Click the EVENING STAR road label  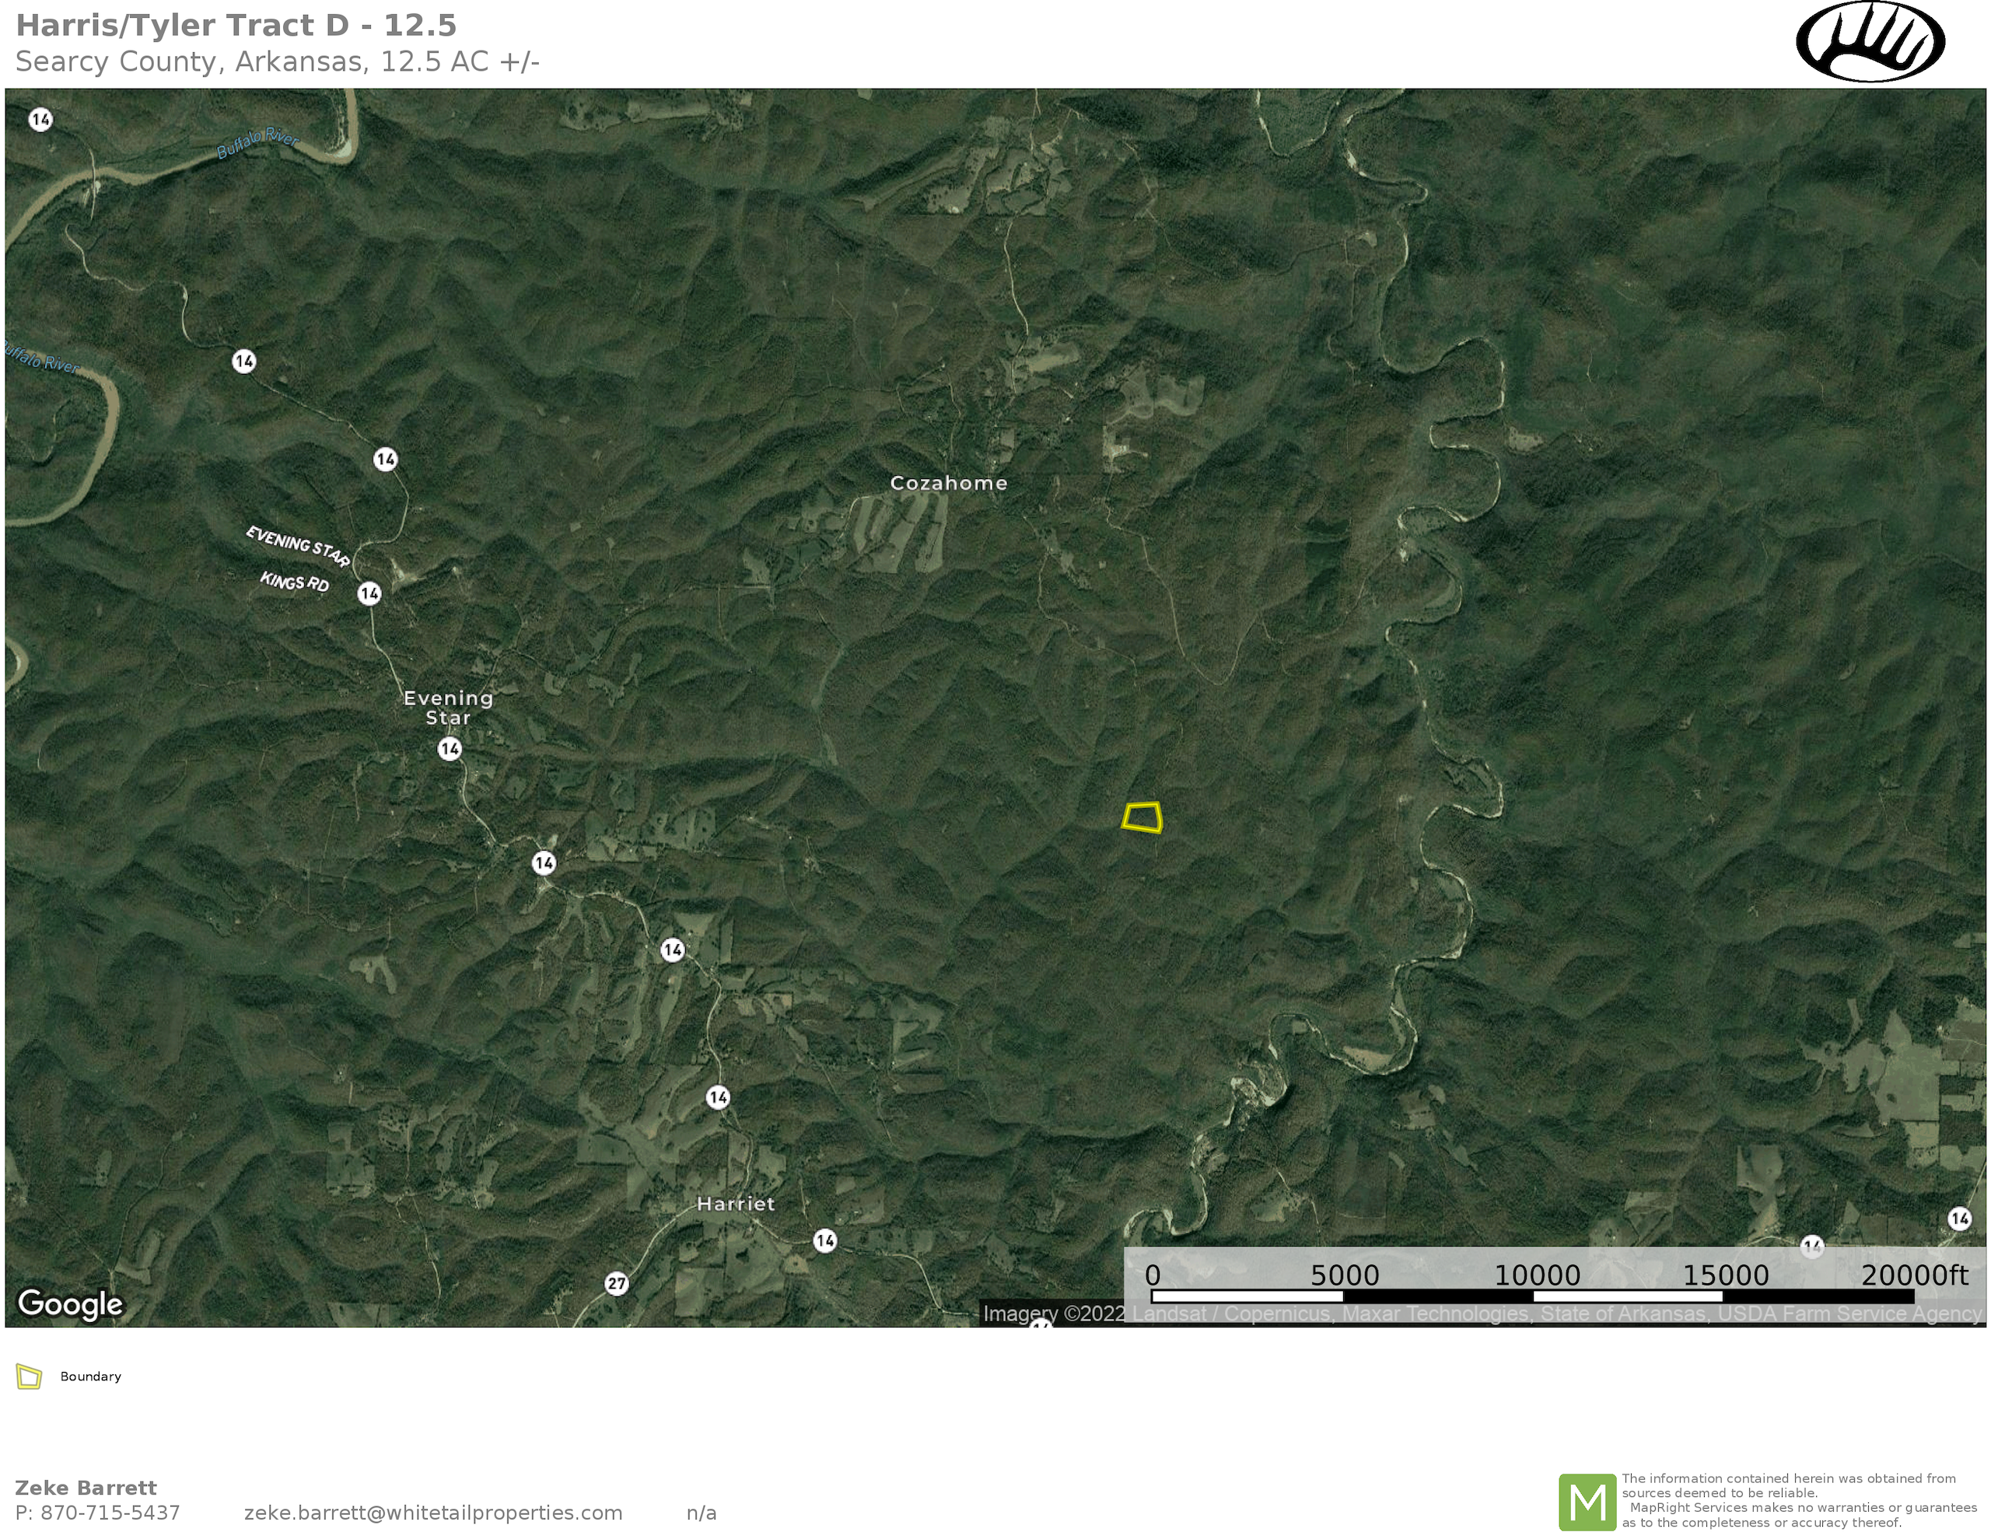tap(298, 545)
